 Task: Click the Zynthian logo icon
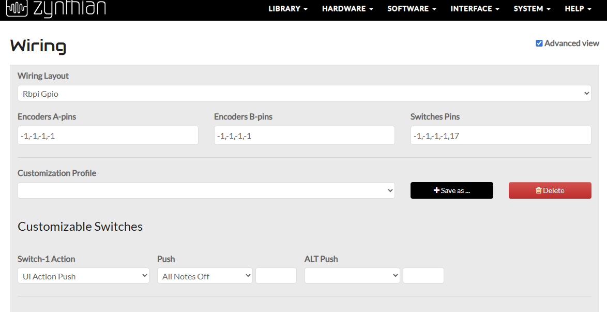point(17,8)
